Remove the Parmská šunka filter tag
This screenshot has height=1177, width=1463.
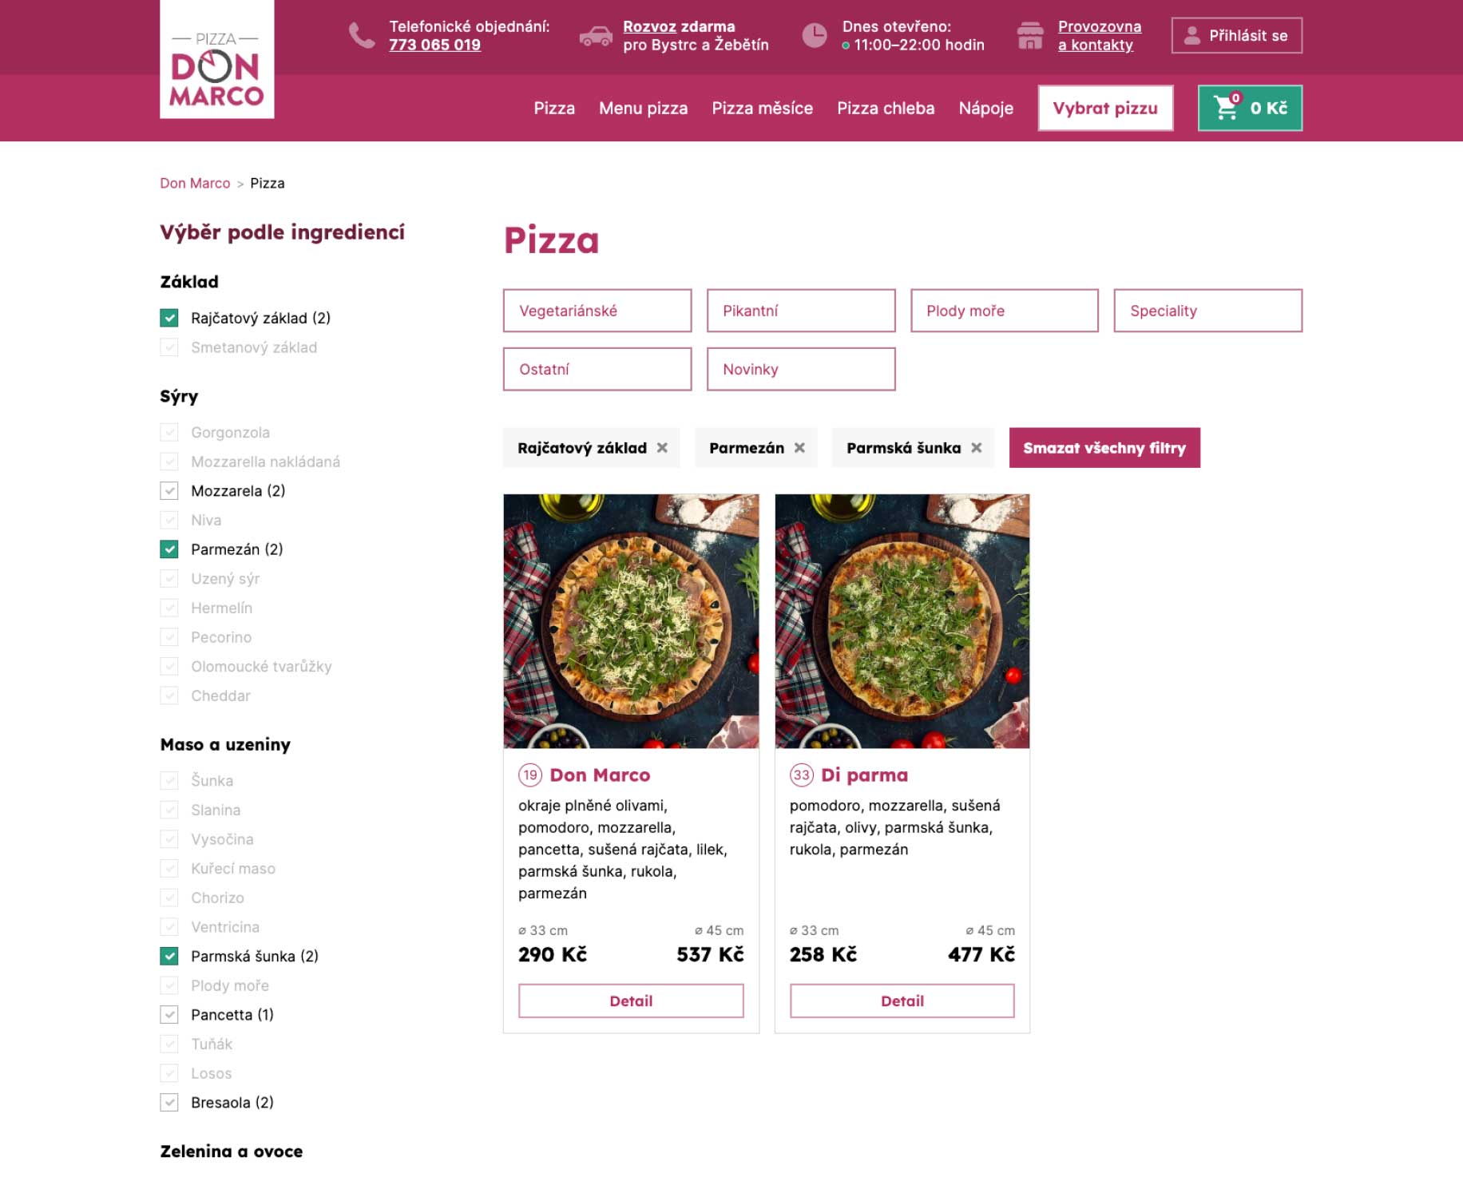pyautogui.click(x=976, y=448)
